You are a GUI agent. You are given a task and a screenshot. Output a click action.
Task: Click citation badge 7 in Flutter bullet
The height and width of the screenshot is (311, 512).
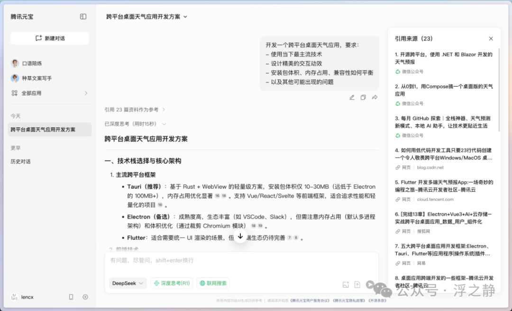(289, 238)
